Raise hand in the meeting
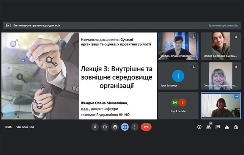This screenshot has height=155, width=244. pos(115,127)
